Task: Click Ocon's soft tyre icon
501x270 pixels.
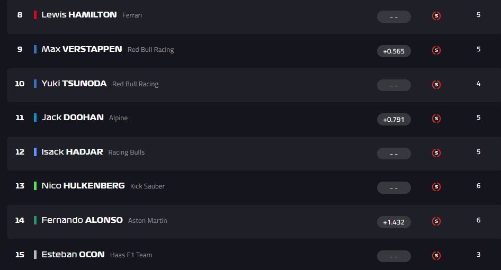Action: [x=436, y=256]
